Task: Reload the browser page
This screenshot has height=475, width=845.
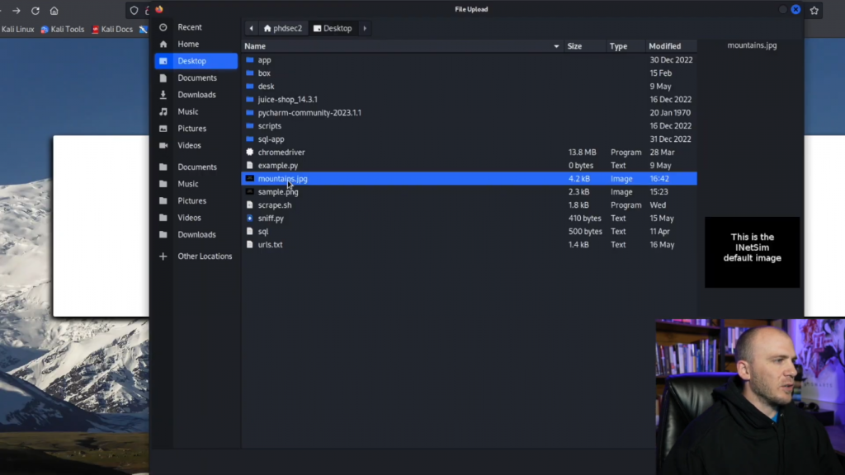Action: pyautogui.click(x=35, y=11)
